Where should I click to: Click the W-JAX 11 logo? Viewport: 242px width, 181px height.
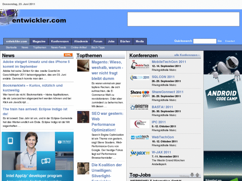coord(140,153)
